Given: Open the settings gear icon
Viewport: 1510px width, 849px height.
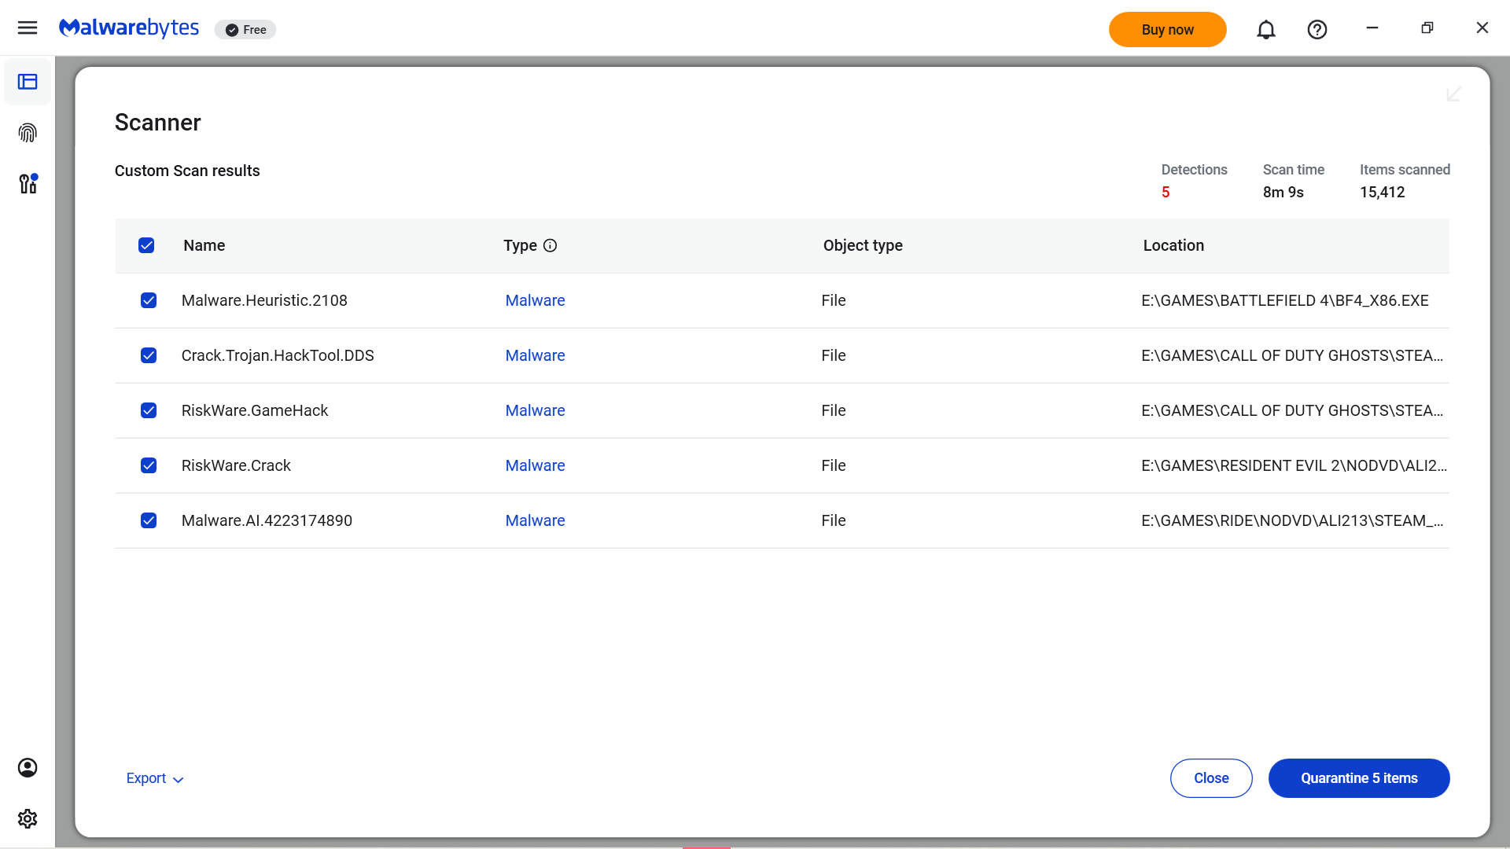Looking at the screenshot, I should pos(28,819).
